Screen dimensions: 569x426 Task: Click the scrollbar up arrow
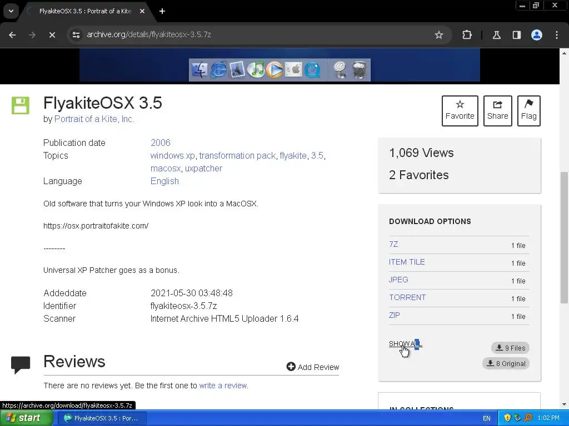[564, 53]
